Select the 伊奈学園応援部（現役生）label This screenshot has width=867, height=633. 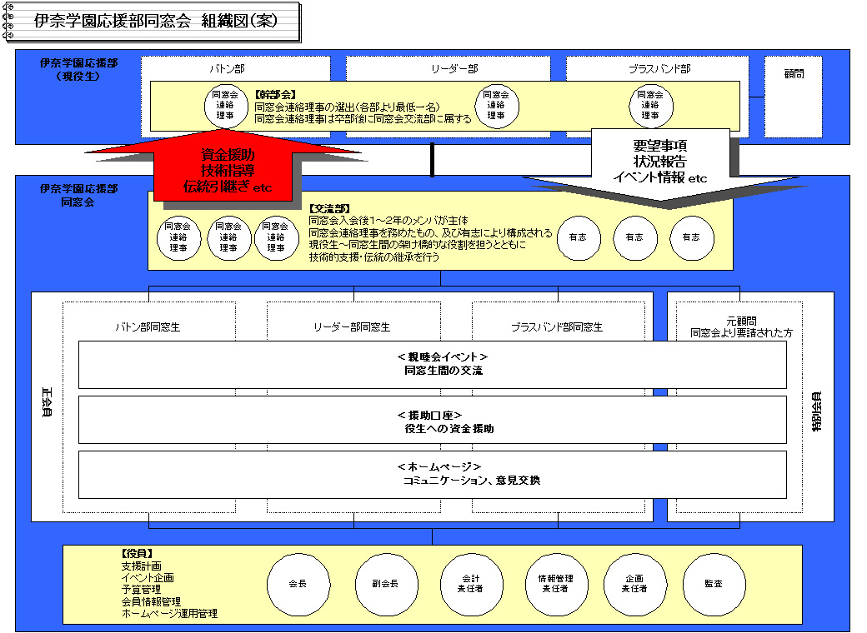pyautogui.click(x=78, y=70)
